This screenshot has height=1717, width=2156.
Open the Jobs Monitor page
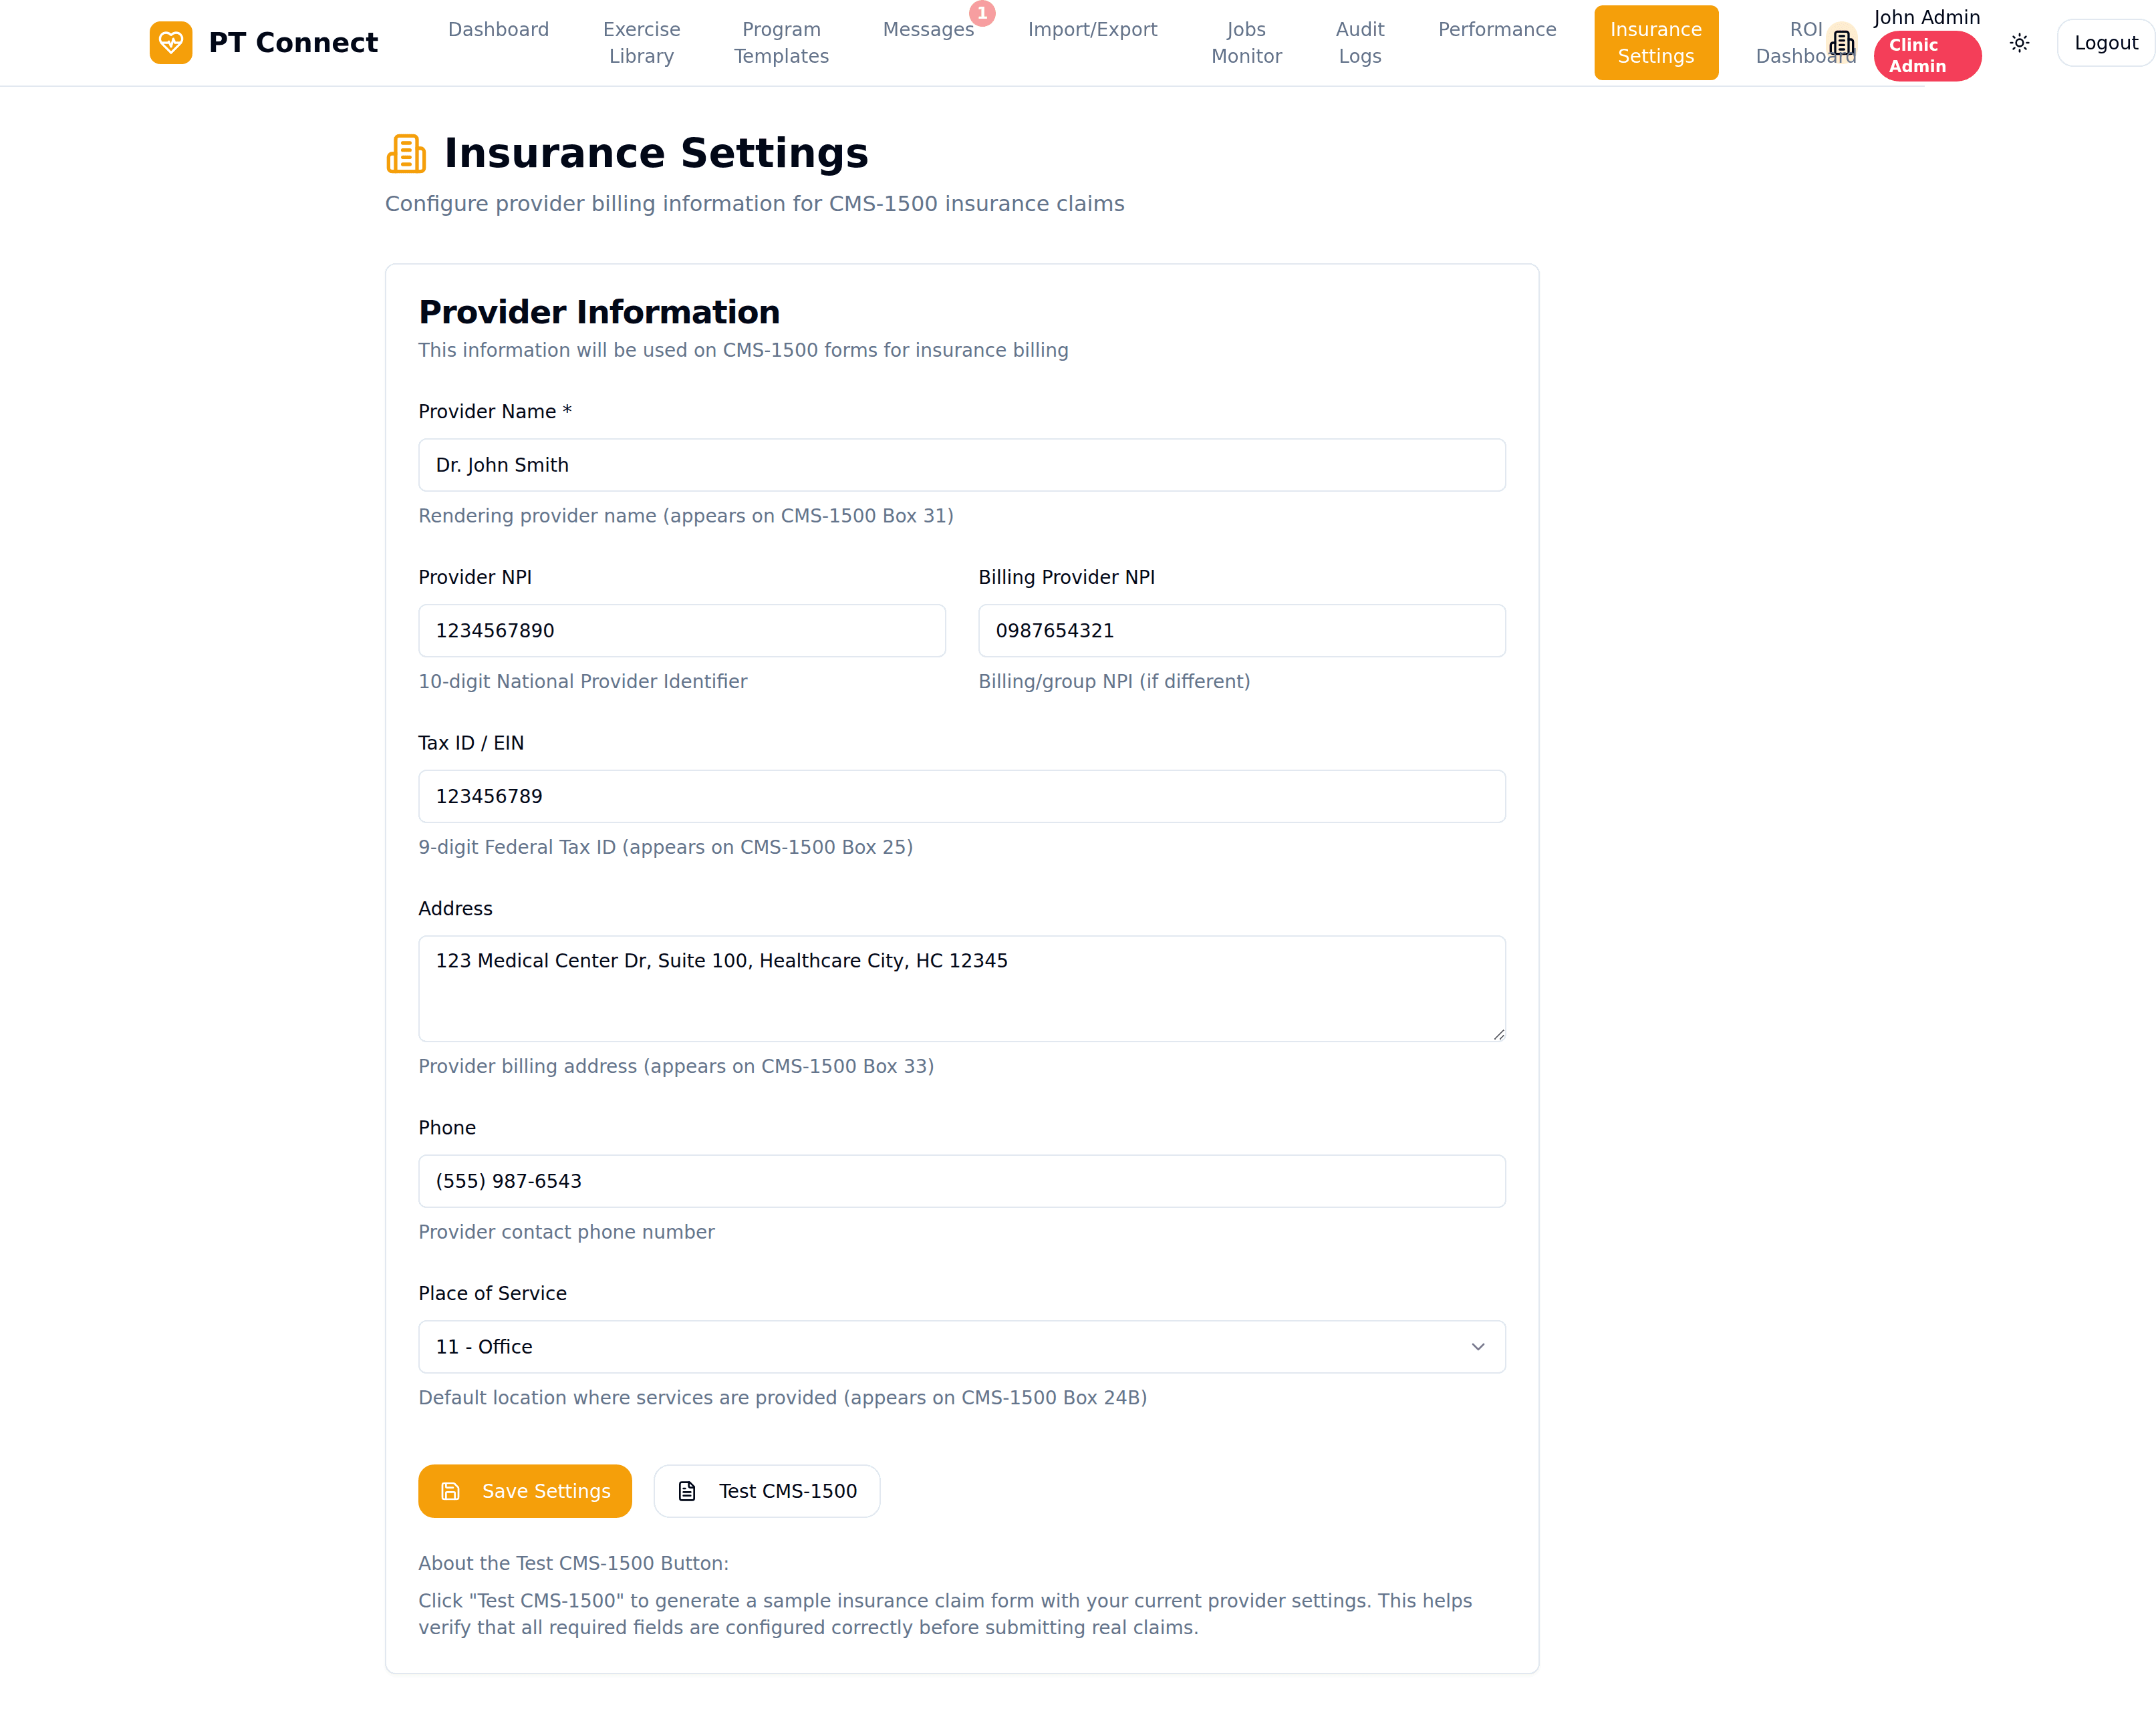[x=1247, y=42]
